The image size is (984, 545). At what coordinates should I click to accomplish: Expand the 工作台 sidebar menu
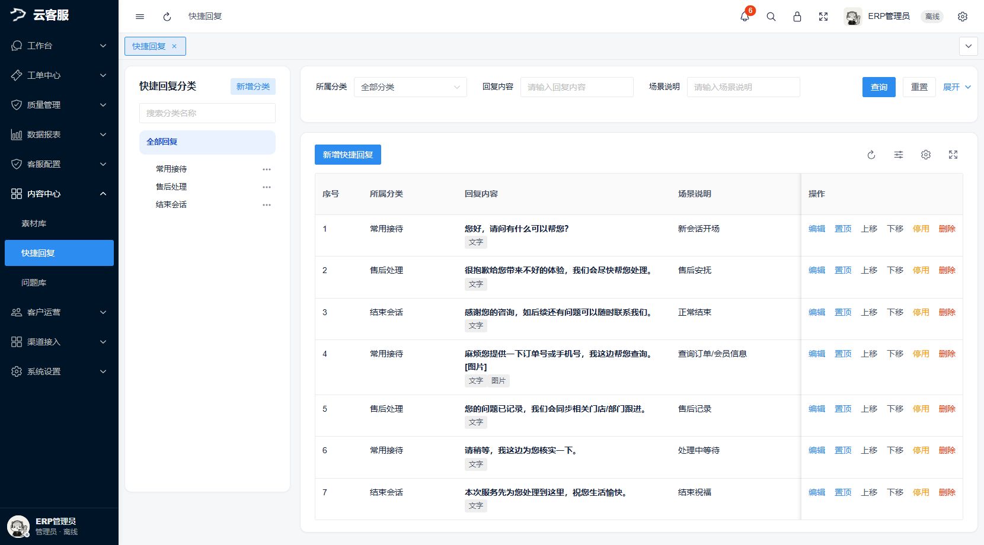coord(59,46)
